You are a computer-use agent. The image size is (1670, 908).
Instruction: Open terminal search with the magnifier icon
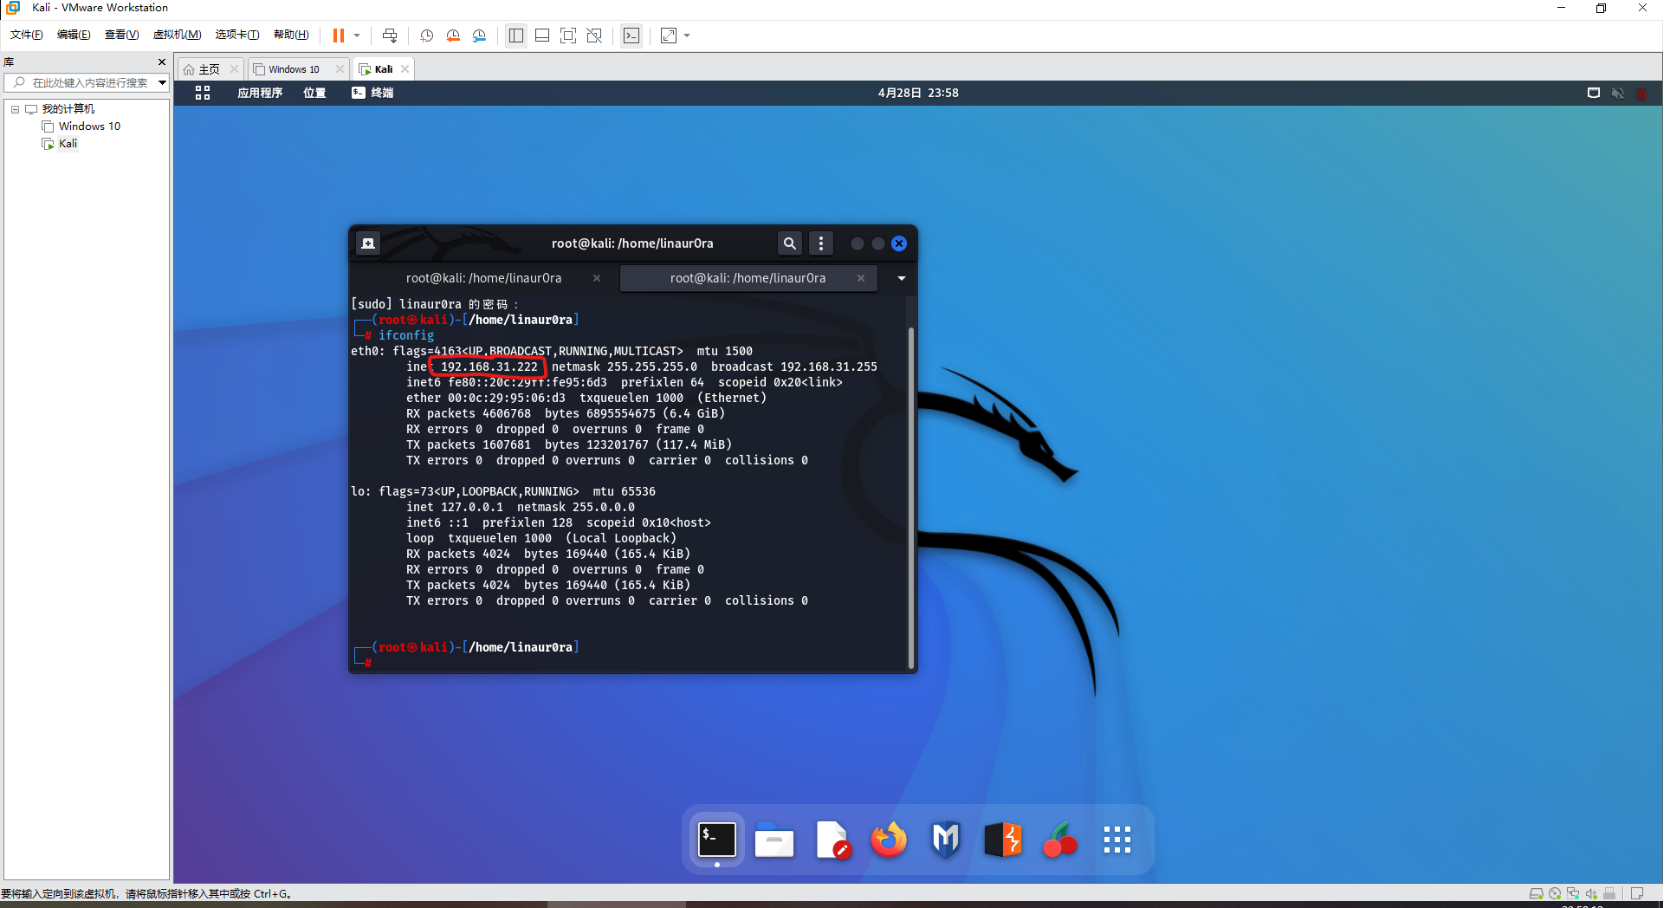tap(789, 243)
